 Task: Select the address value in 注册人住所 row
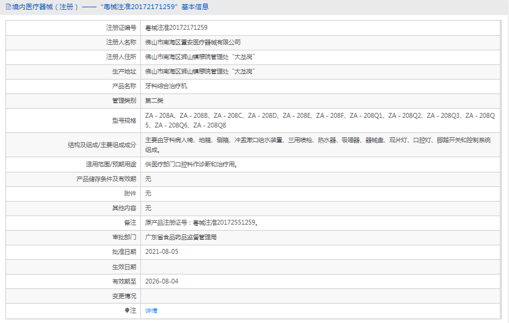(200, 57)
